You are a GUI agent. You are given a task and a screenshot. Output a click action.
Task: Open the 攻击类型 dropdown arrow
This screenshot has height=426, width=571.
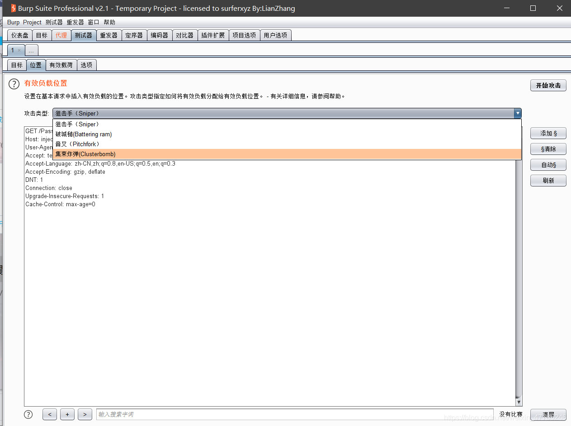click(517, 113)
